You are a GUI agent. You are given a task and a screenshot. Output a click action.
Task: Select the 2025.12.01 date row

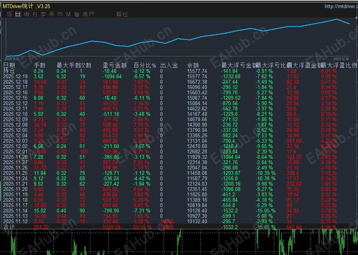(15, 151)
